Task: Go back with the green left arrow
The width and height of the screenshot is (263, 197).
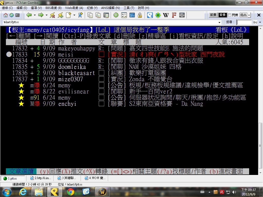Action: point(29,15)
